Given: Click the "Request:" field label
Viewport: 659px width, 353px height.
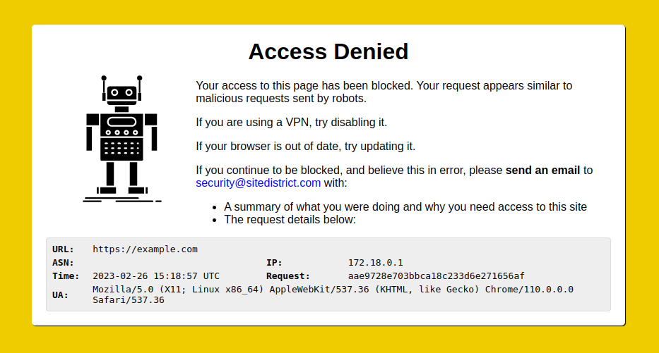Looking at the screenshot, I should click(x=288, y=276).
